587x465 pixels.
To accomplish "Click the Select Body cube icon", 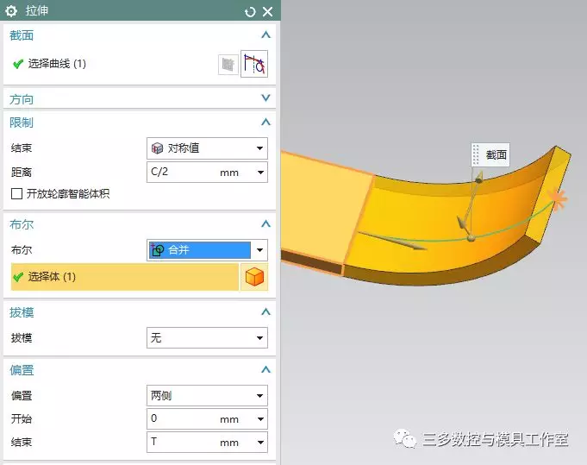I will pos(254,277).
